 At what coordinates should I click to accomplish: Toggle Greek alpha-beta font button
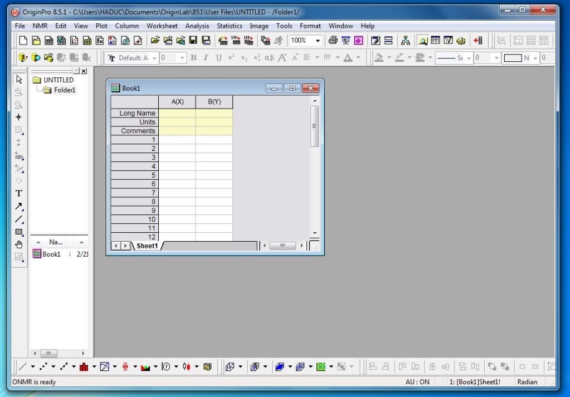269,57
